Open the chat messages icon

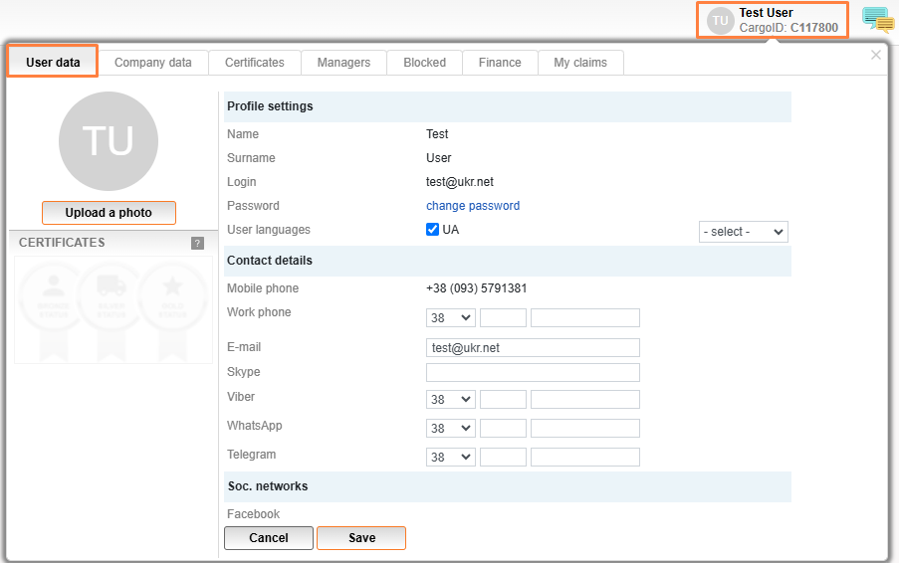tap(877, 20)
